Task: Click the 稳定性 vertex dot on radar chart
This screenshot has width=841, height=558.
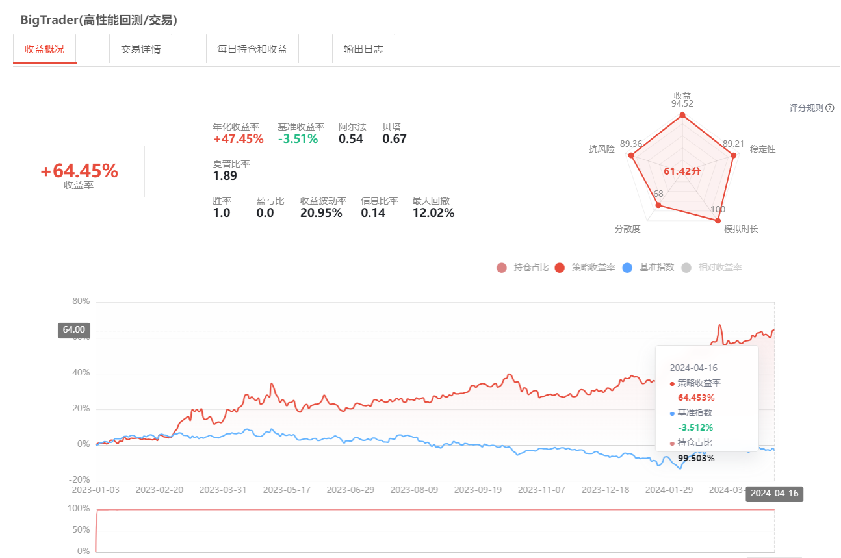Action: click(x=734, y=155)
